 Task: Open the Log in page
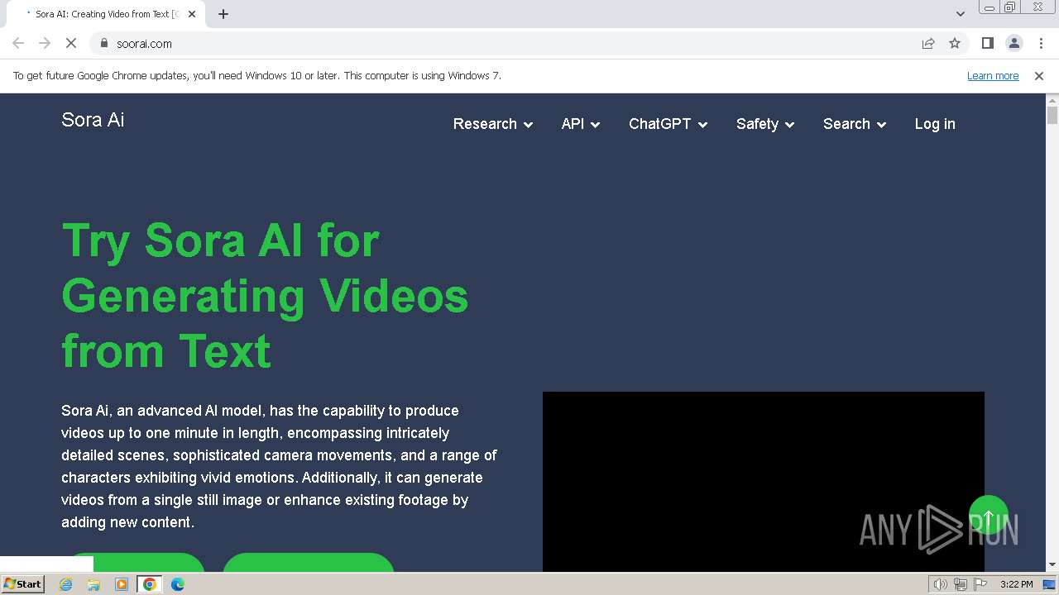point(935,124)
